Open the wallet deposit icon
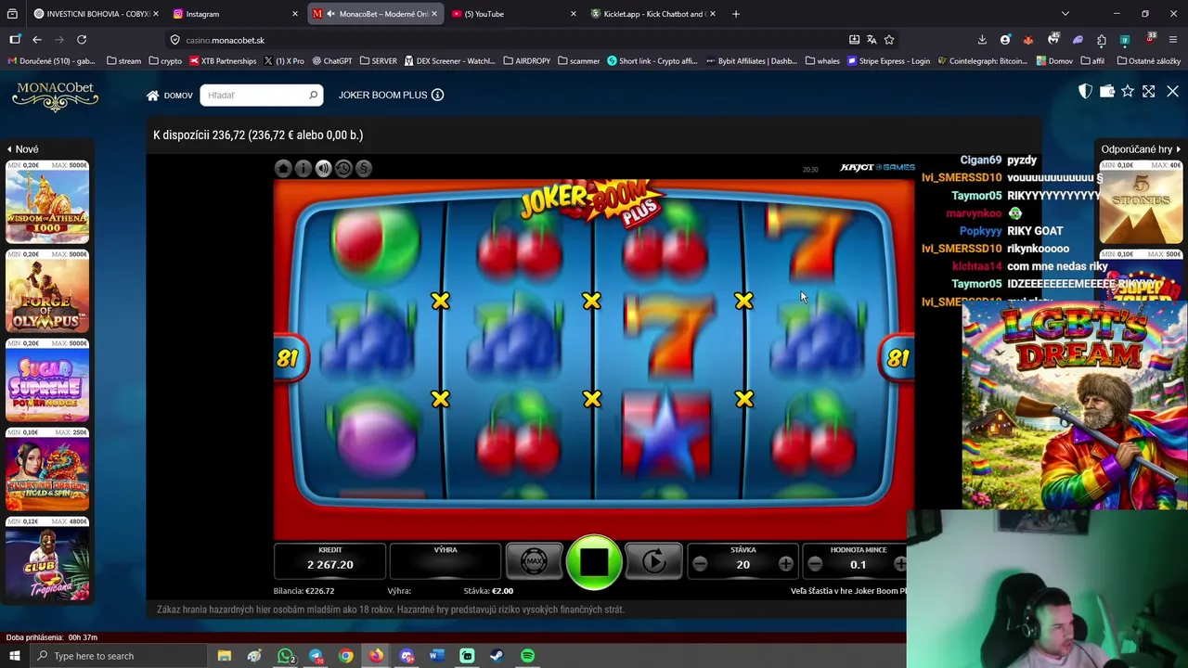 [1106, 91]
